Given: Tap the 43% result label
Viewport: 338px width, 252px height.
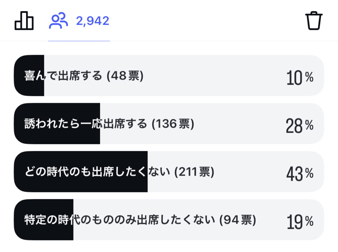Looking at the screenshot, I should point(300,174).
